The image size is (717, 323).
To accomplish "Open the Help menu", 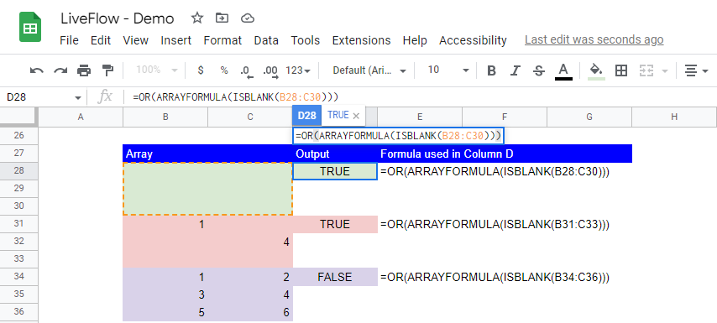I will click(x=415, y=40).
